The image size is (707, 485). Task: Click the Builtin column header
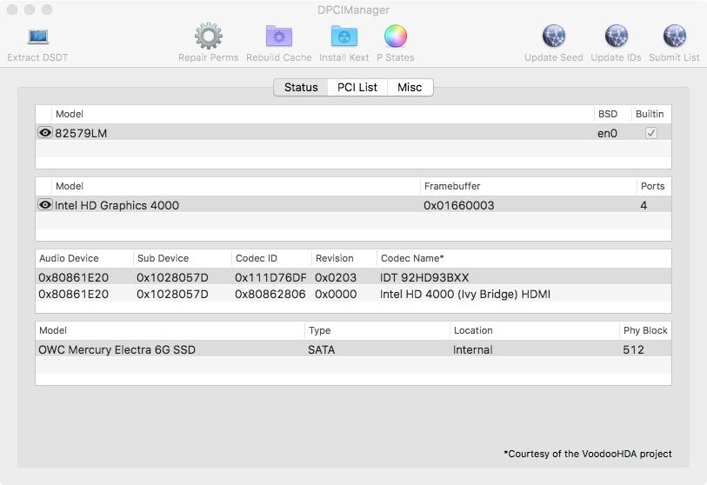[x=650, y=114]
